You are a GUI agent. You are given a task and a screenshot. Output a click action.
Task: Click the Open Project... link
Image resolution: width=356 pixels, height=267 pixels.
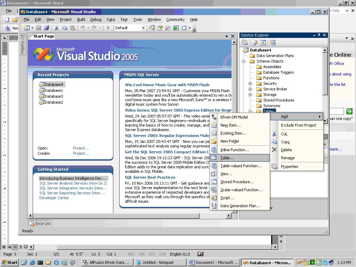click(81, 148)
